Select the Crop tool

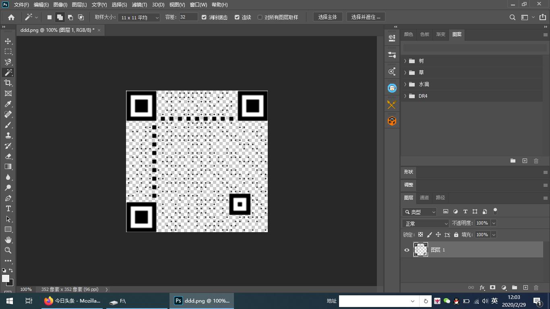tap(8, 83)
